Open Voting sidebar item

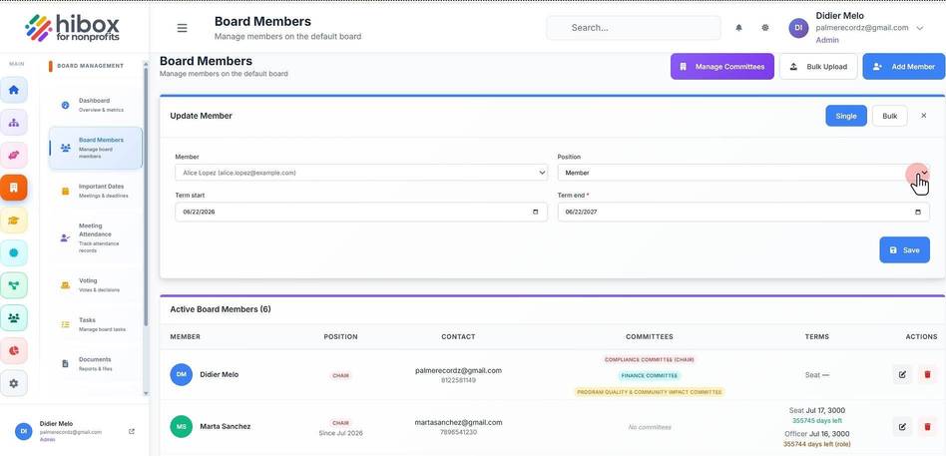point(96,284)
